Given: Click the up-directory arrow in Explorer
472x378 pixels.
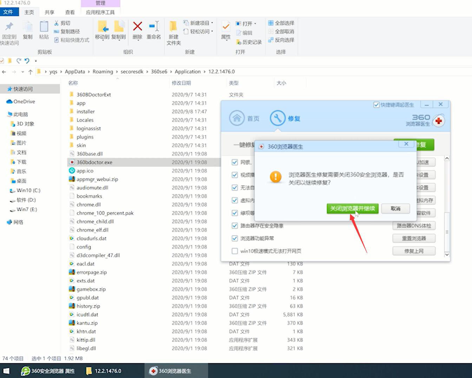Looking at the screenshot, I should tap(30, 72).
